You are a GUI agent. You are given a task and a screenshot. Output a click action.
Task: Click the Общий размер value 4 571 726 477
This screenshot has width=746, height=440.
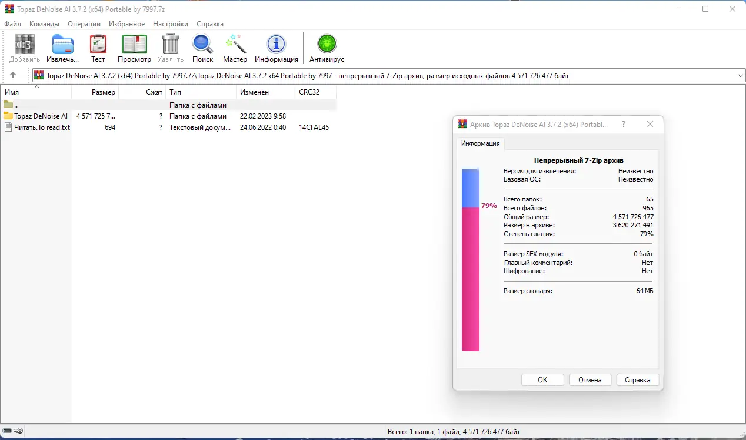coord(633,217)
